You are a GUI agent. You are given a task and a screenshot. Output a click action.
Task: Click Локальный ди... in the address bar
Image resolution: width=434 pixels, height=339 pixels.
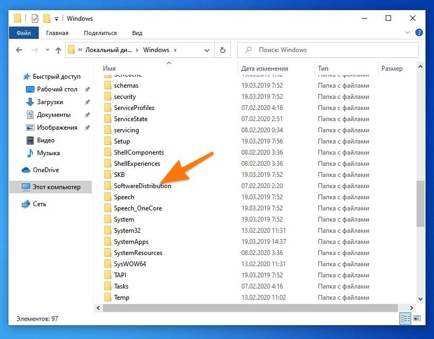coord(108,50)
